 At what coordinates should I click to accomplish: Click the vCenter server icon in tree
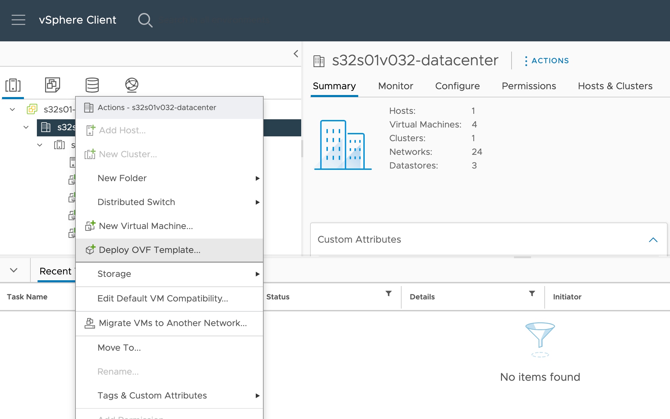point(32,109)
